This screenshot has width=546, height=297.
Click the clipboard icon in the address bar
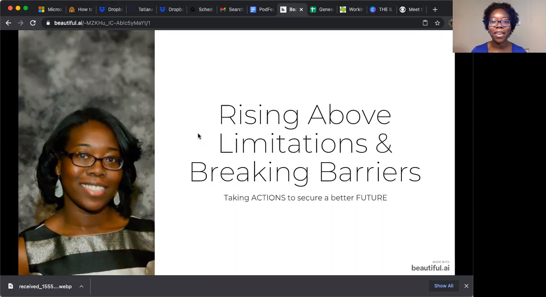pos(425,23)
